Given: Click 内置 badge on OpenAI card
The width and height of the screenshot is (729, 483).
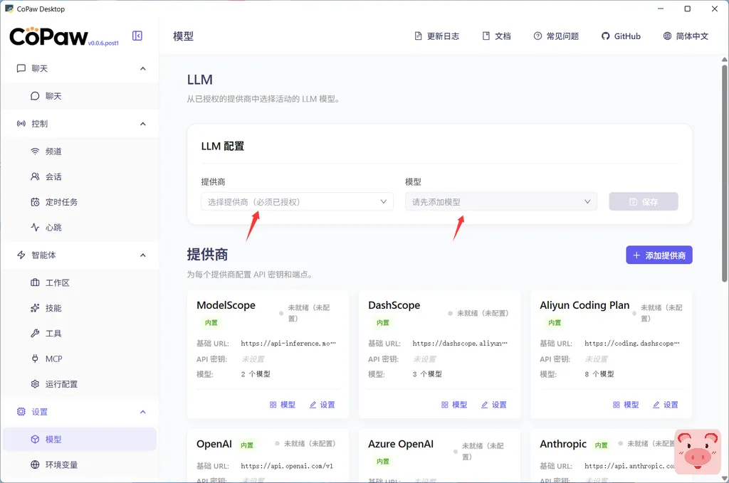Looking at the screenshot, I should (x=247, y=445).
